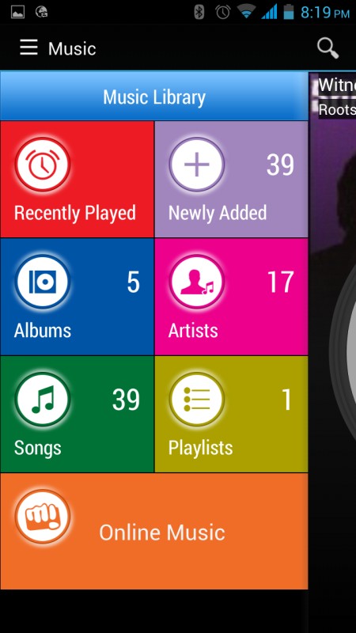Tap the Artists count 17
Image resolution: width=356 pixels, height=633 pixels.
coord(281,282)
